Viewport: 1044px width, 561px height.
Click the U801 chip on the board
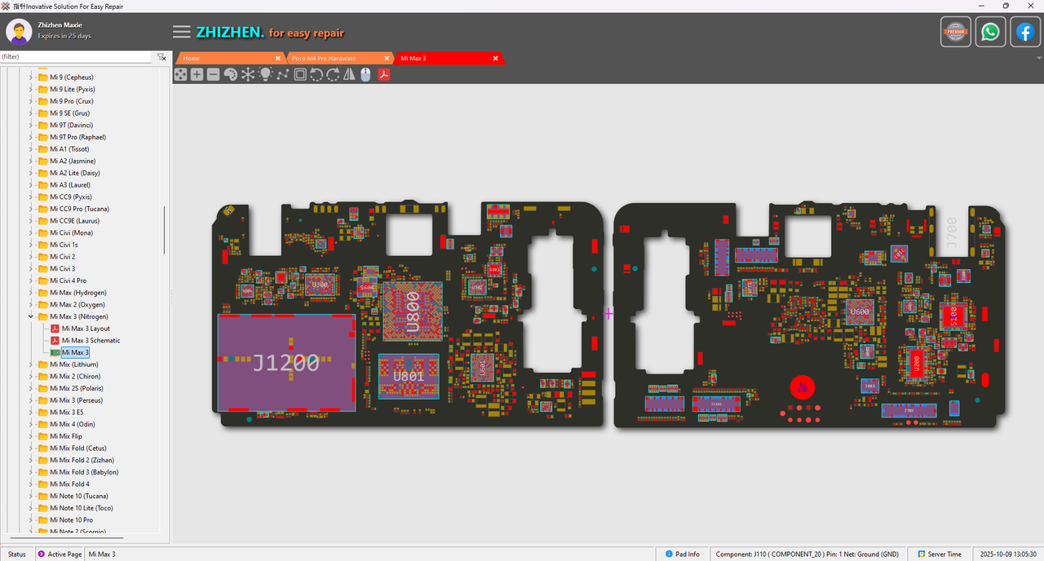pos(409,376)
